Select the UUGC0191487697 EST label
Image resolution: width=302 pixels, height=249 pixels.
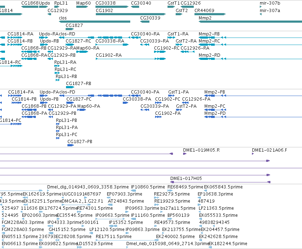point(81,194)
